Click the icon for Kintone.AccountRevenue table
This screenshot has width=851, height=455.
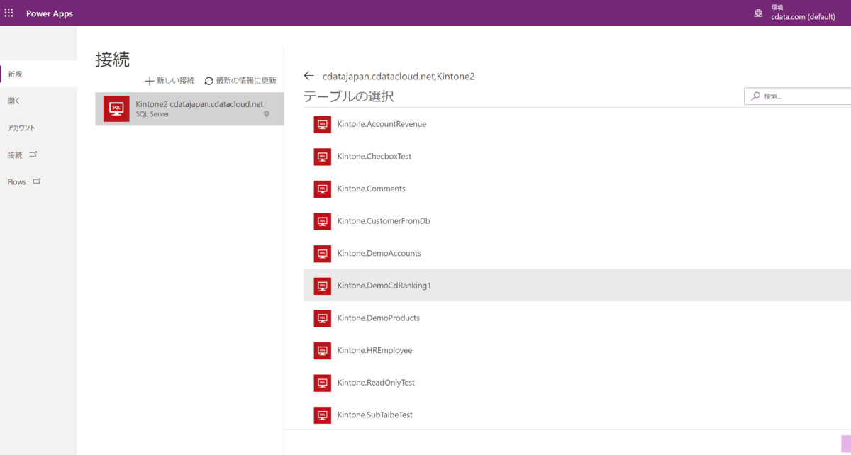tap(323, 124)
